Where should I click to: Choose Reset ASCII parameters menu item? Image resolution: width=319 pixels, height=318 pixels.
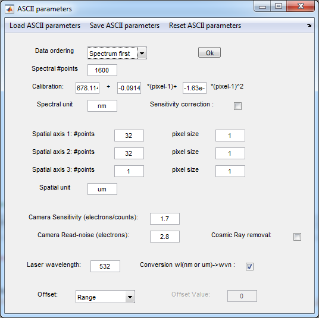tap(205, 26)
